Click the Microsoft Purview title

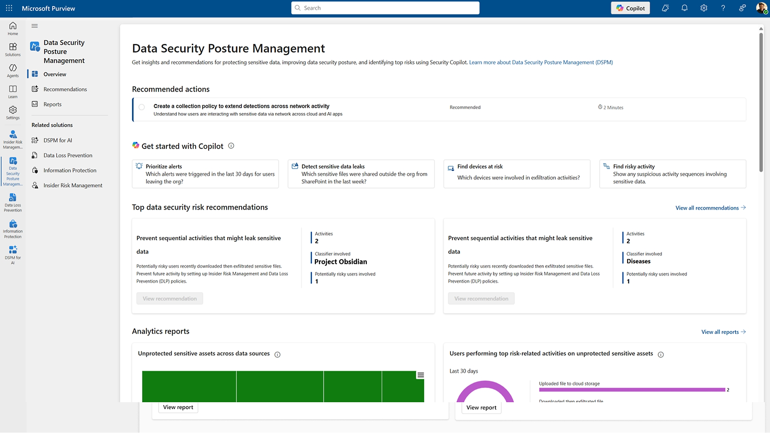(49, 8)
